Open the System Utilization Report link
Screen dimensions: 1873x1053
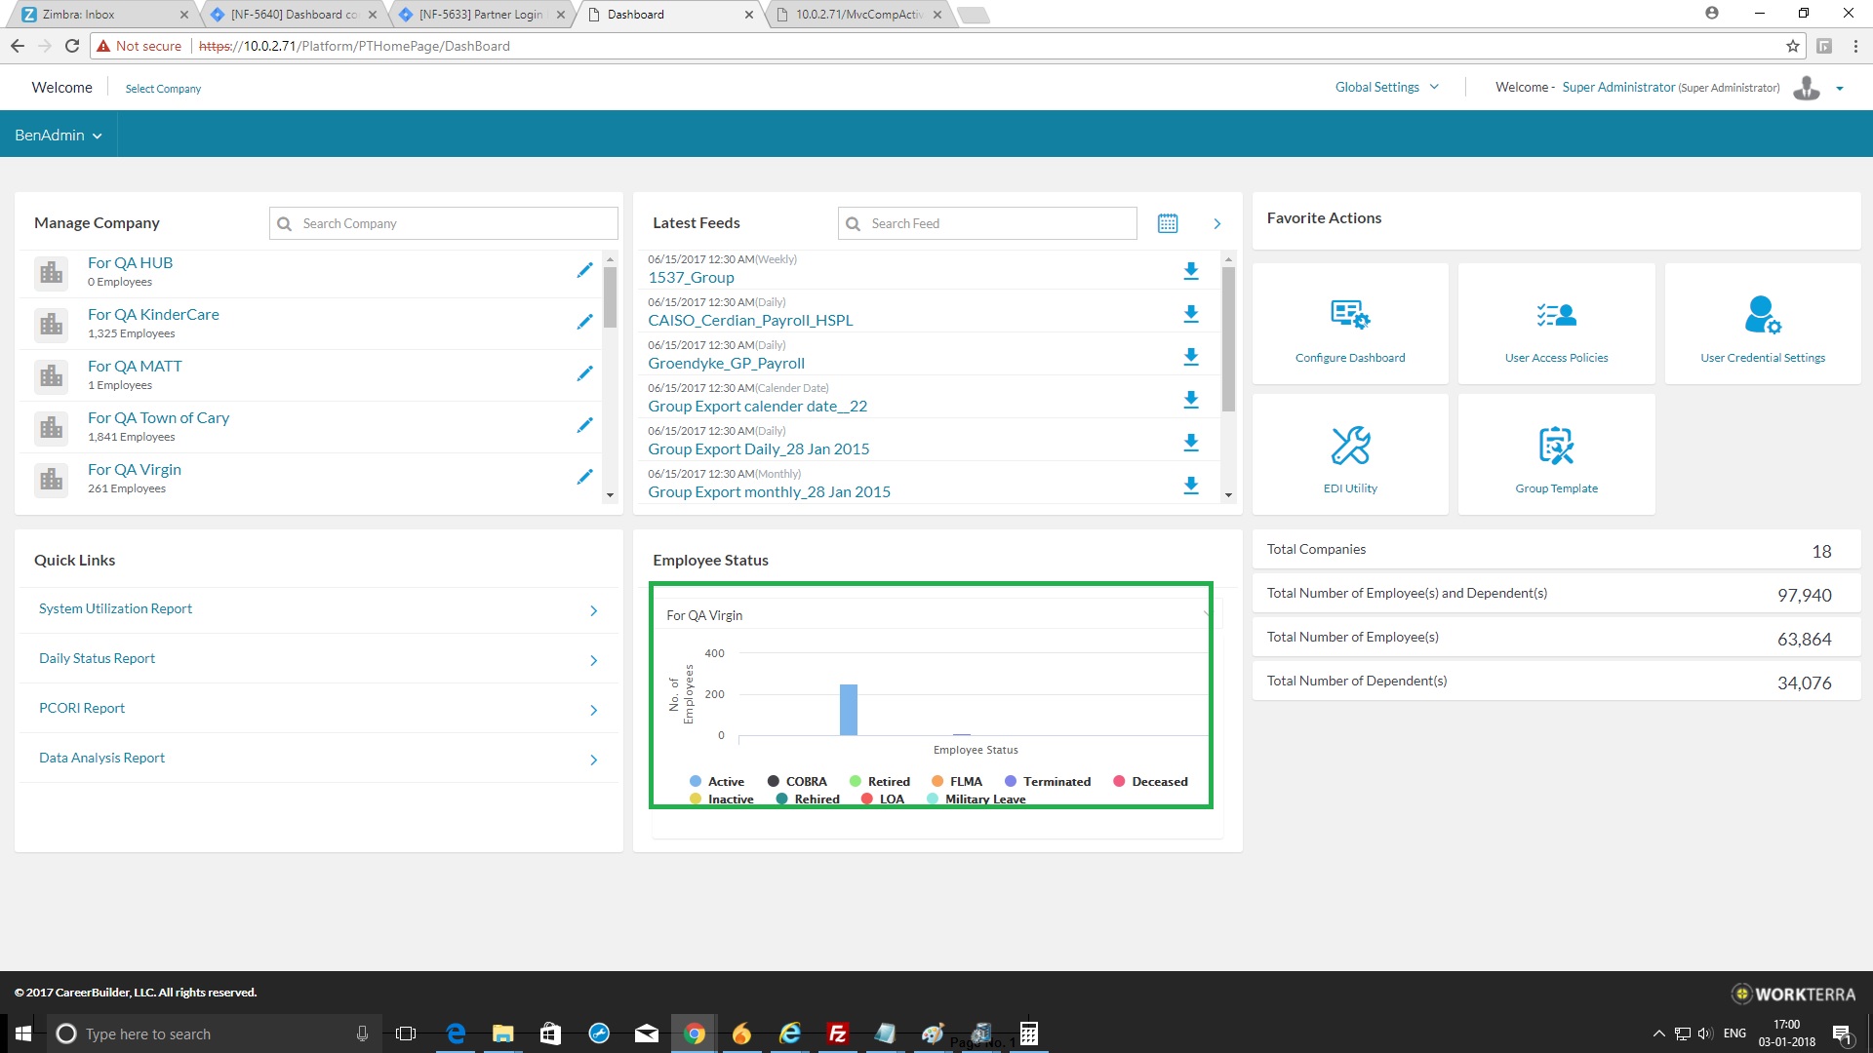point(116,608)
